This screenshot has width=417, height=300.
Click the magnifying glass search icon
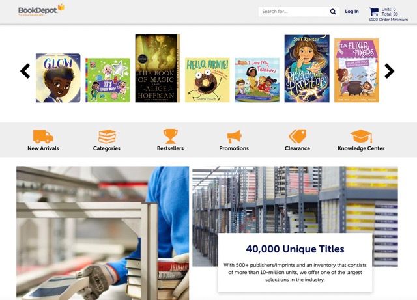coord(333,12)
